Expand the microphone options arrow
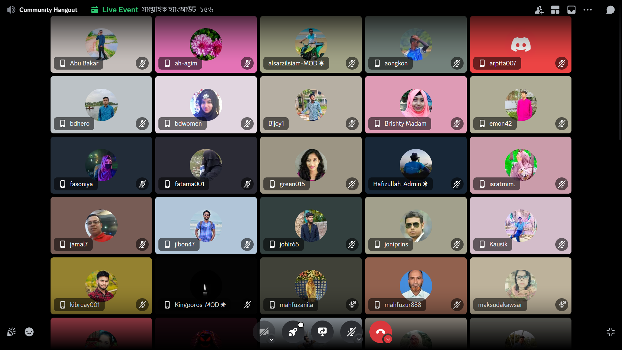The width and height of the screenshot is (622, 350). pos(359,339)
